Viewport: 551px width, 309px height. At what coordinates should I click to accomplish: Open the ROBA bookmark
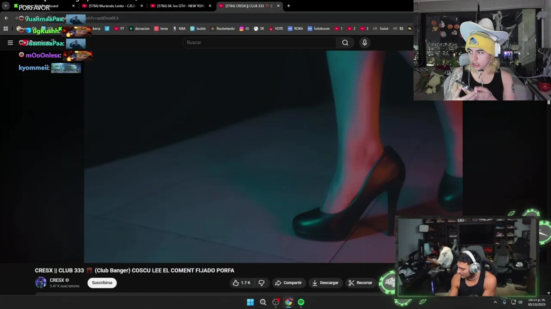tap(296, 29)
